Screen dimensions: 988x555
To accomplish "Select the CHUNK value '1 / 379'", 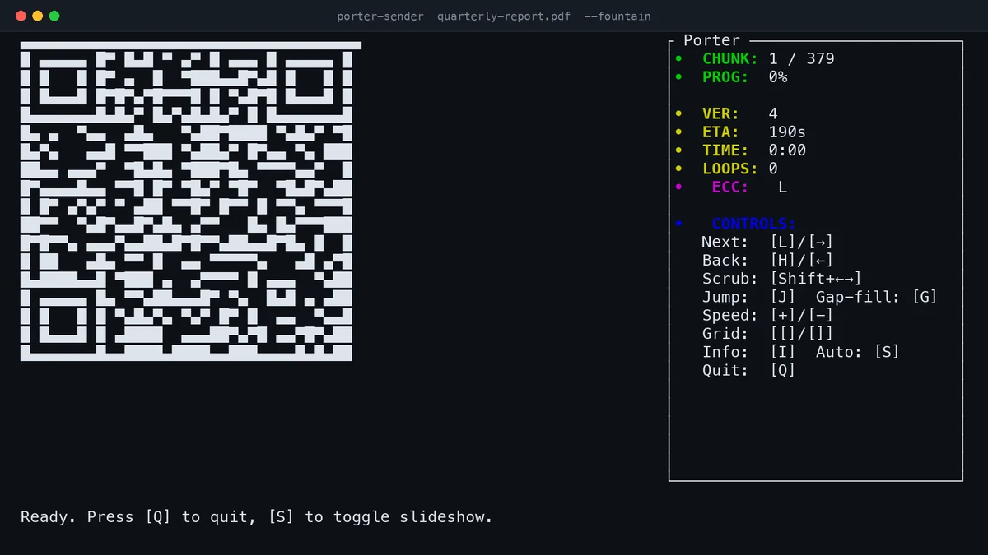I will pyautogui.click(x=801, y=58).
